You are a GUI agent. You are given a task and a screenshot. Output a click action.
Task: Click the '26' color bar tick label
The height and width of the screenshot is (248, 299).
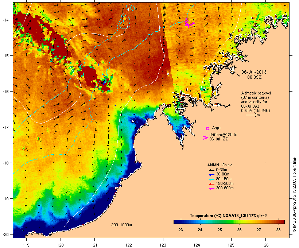click(x=239, y=230)
